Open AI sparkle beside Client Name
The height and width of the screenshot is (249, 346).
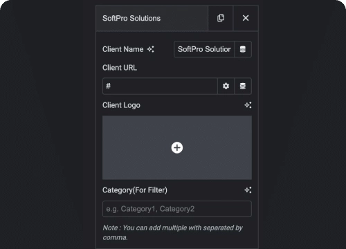(x=151, y=49)
